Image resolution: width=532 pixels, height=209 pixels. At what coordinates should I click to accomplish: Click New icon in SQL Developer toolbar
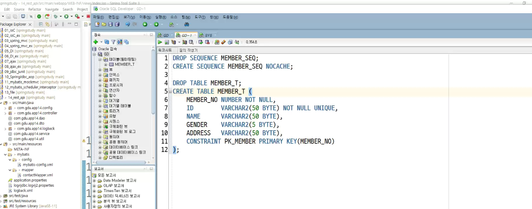pyautogui.click(x=97, y=24)
